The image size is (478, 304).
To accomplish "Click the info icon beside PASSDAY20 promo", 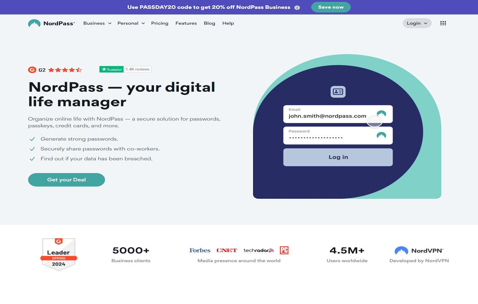I will click(297, 8).
